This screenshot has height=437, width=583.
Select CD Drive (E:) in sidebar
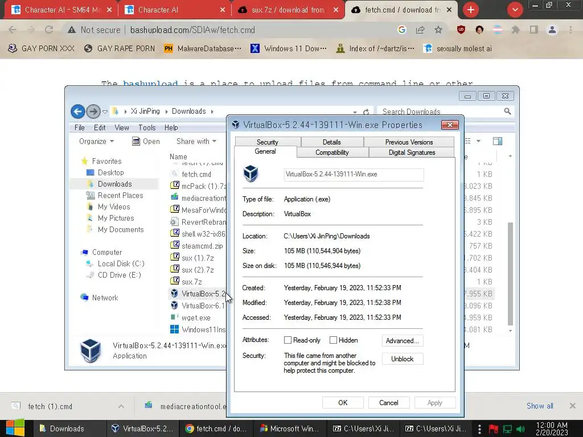119,275
